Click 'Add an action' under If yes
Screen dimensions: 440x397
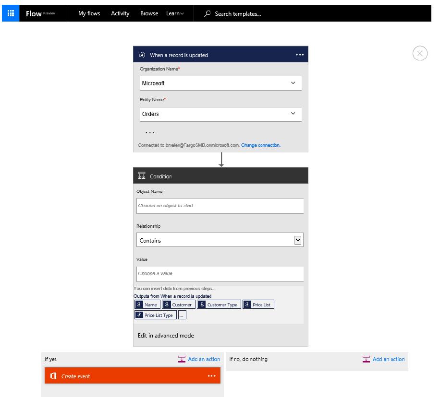click(x=204, y=359)
